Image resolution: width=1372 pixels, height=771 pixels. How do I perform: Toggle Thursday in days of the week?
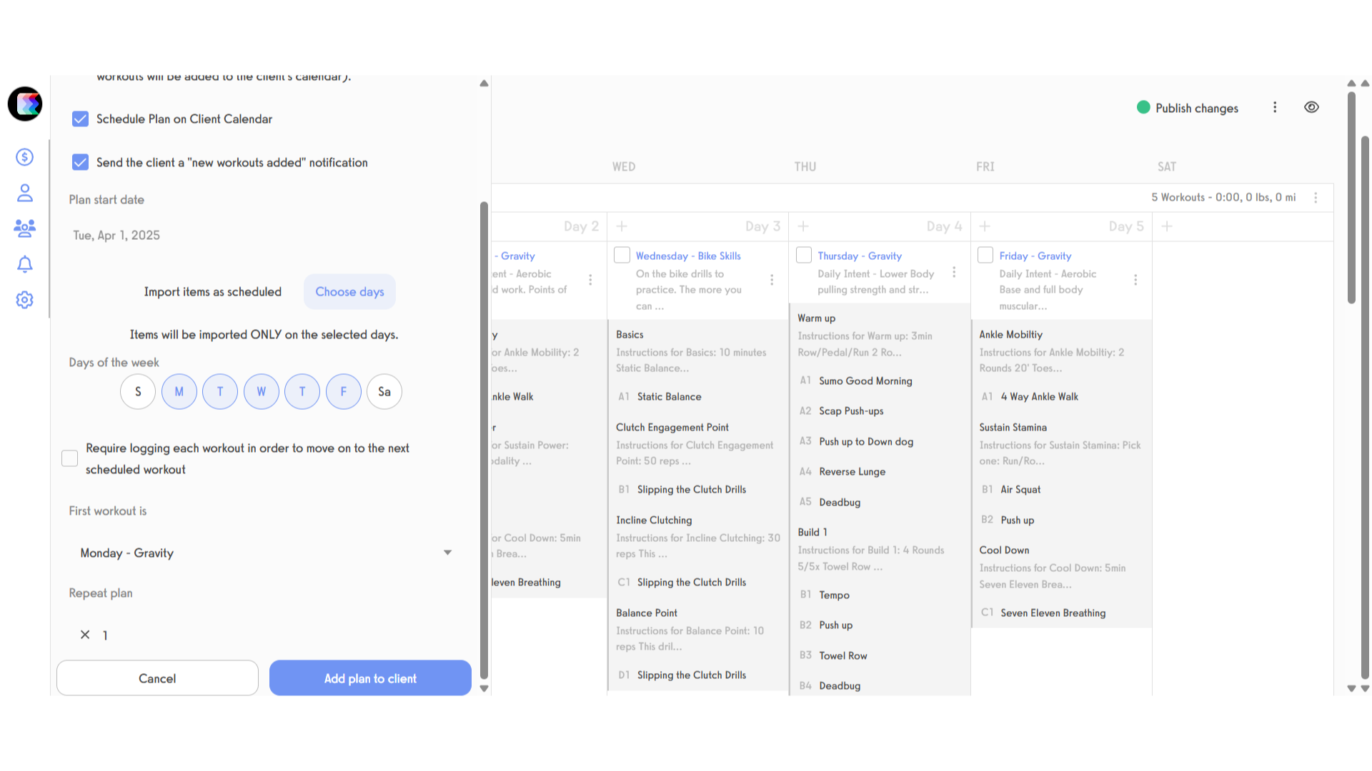(x=302, y=392)
